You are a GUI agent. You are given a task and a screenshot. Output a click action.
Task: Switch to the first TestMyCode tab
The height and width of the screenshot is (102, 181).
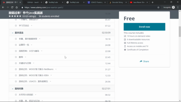(x=53, y=2)
